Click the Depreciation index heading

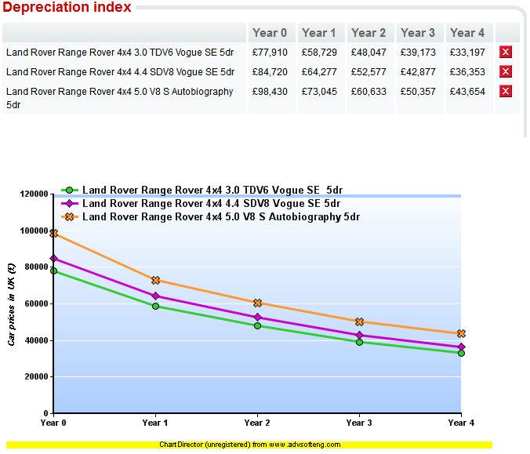coord(67,7)
